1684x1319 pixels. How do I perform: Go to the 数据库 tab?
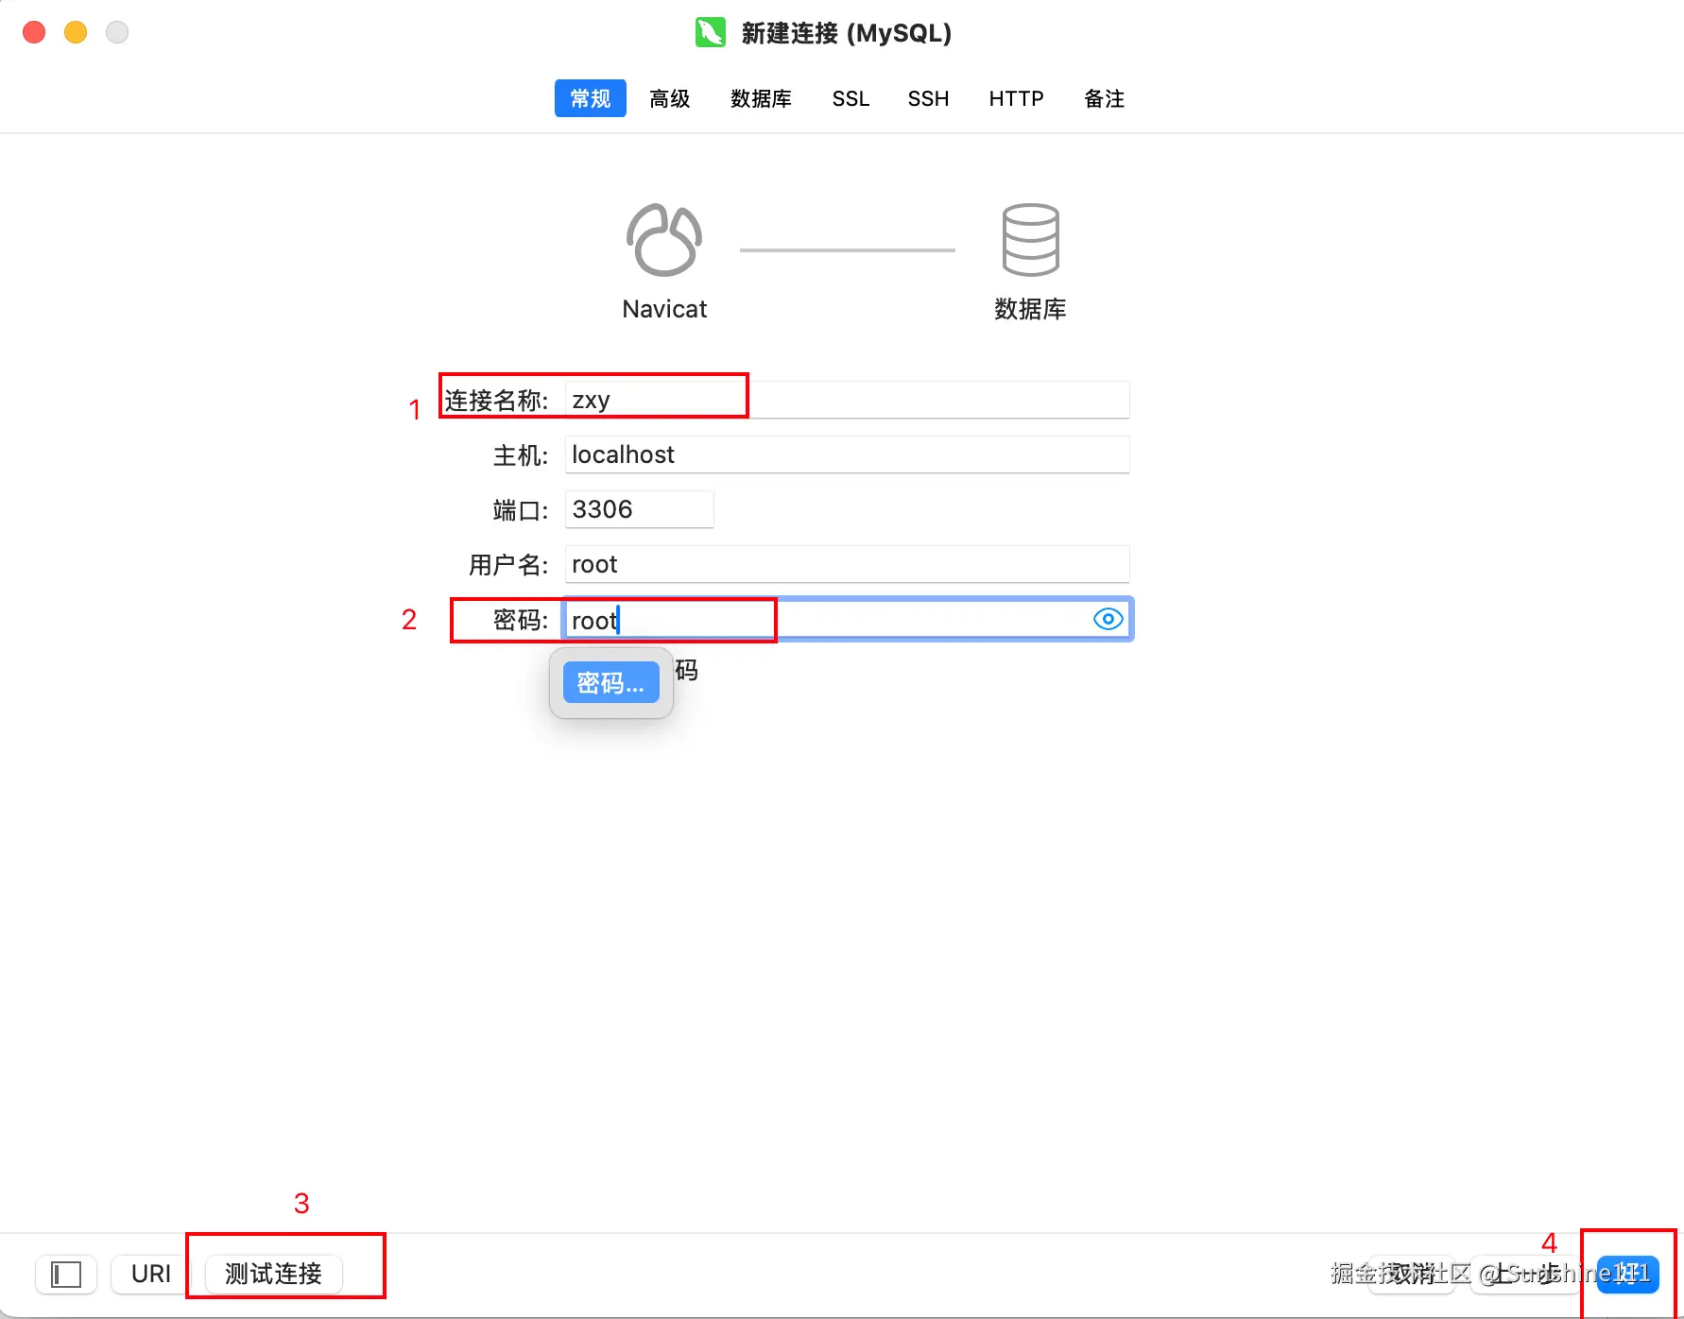click(x=761, y=98)
